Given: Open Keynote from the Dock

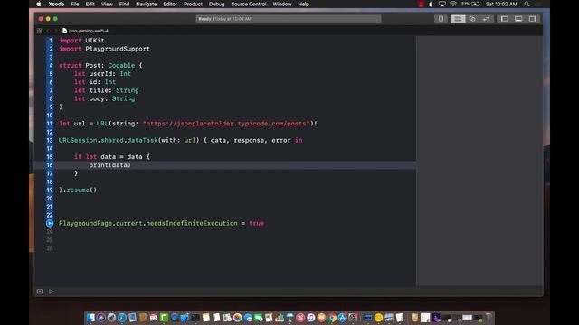Looking at the screenshot, I should pyautogui.click(x=290, y=318).
